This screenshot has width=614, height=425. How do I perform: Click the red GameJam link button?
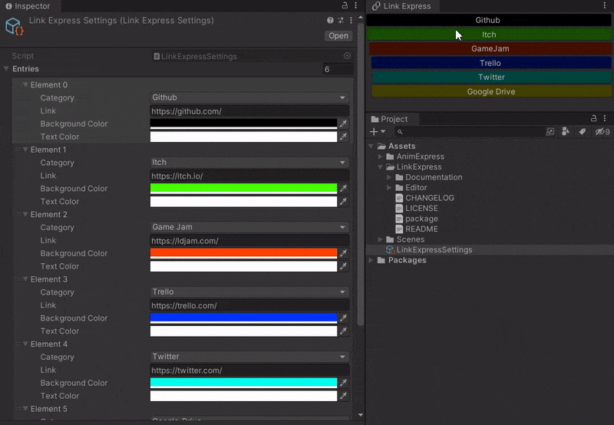point(490,48)
